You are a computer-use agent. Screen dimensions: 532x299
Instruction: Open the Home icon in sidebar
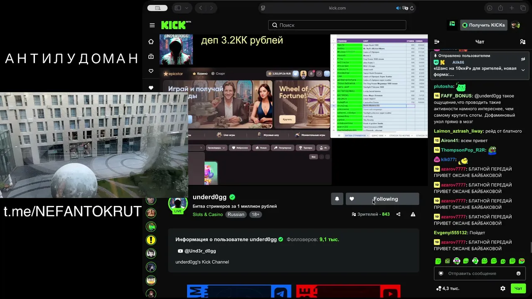coord(151,42)
